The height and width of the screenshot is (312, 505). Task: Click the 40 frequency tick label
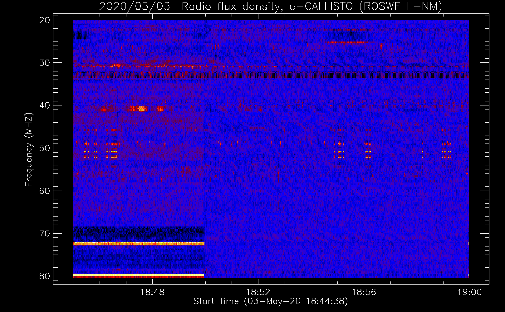coord(45,105)
